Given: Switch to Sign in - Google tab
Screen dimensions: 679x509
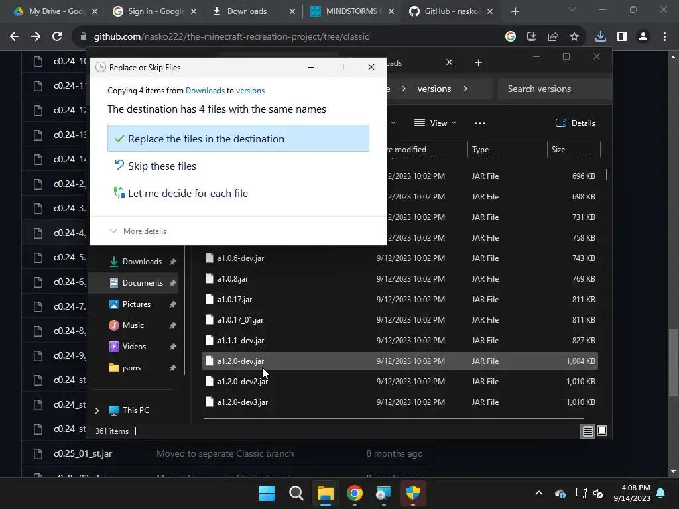Looking at the screenshot, I should tap(154, 11).
